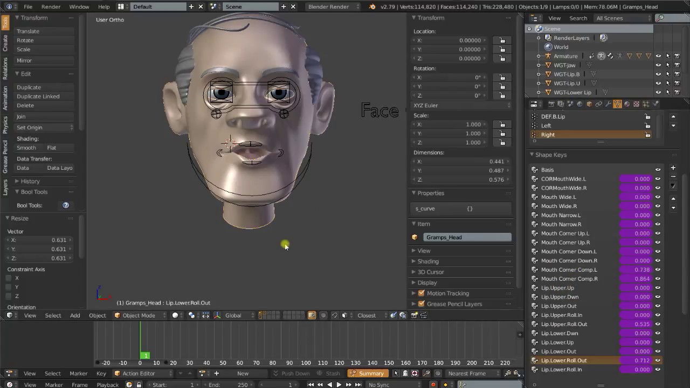Open the Particles properties tab
The width and height of the screenshot is (690, 388).
[x=646, y=104]
